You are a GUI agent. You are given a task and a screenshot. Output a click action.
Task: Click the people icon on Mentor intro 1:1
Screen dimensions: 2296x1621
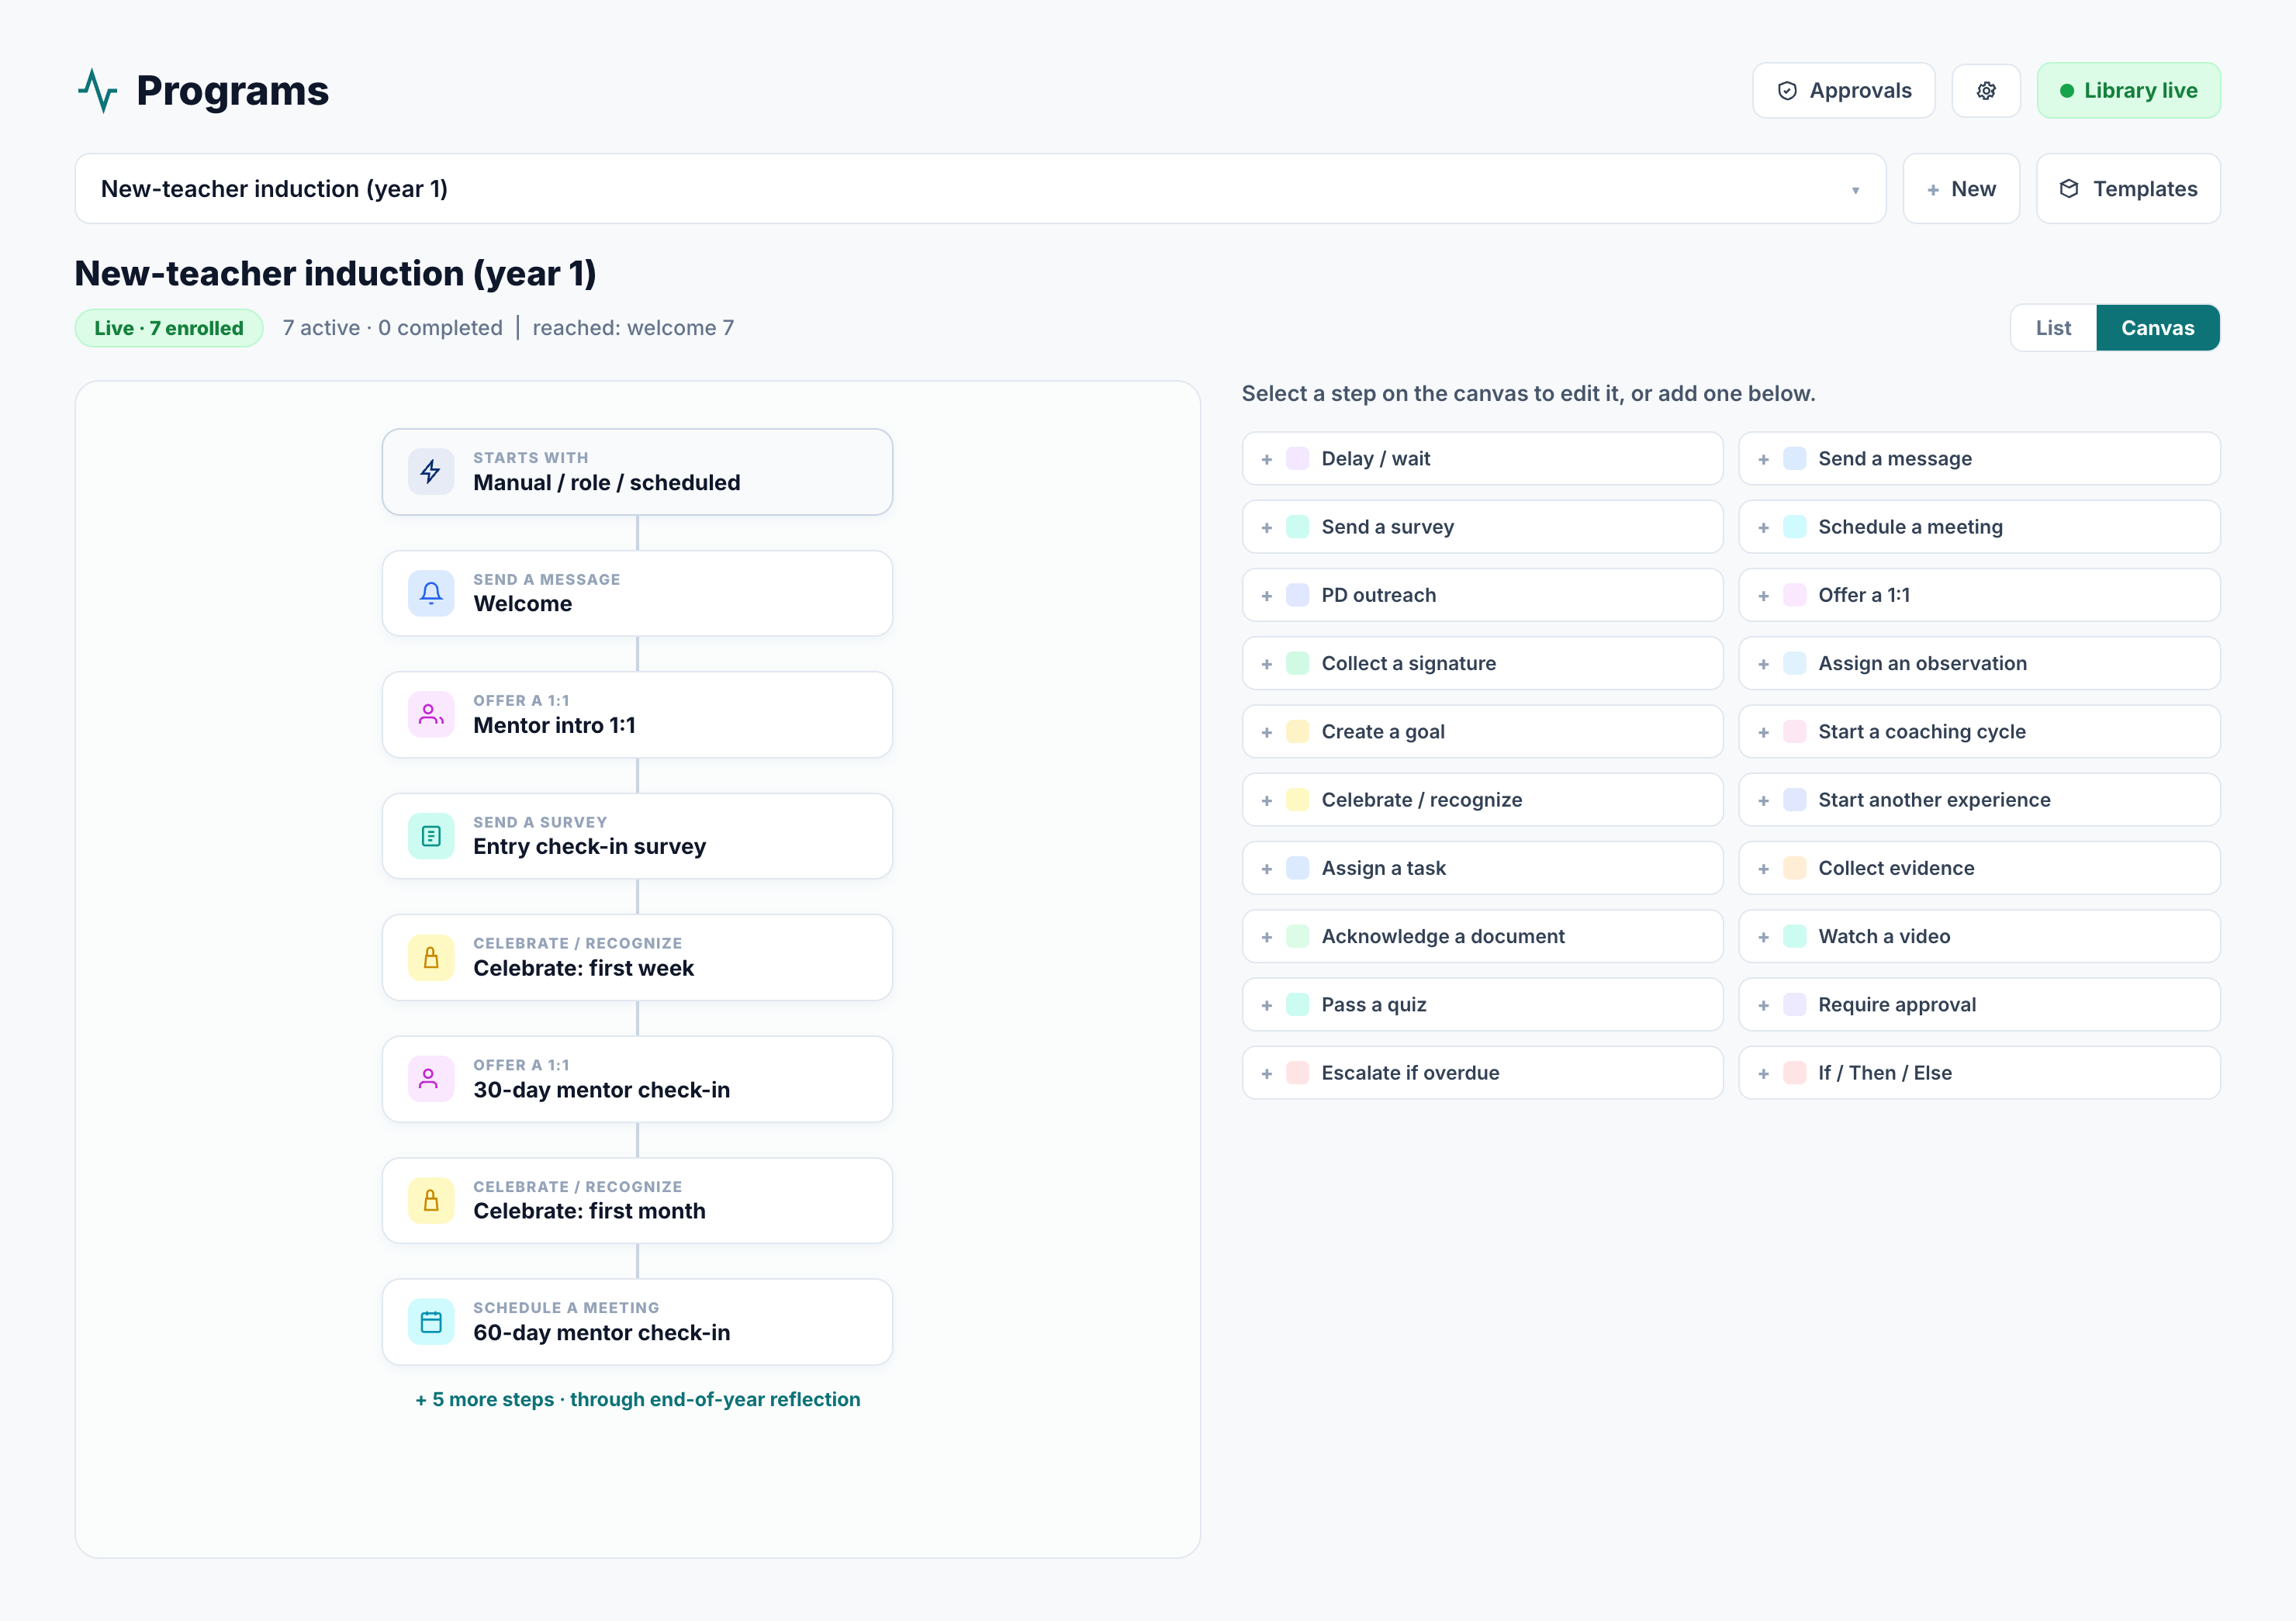pyautogui.click(x=431, y=715)
